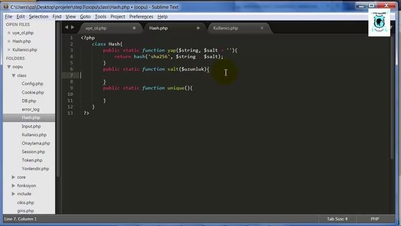Open the Preferences menu
Screen dimensions: 401x226
click(x=141, y=17)
